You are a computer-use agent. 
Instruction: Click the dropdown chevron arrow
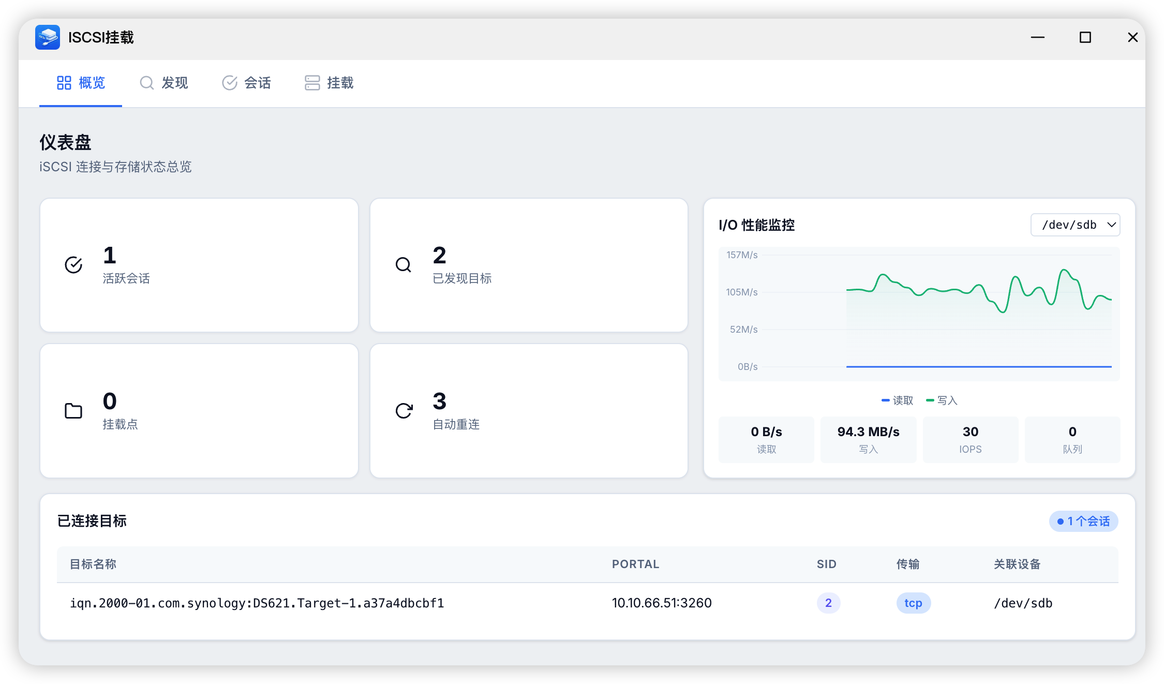click(x=1111, y=225)
